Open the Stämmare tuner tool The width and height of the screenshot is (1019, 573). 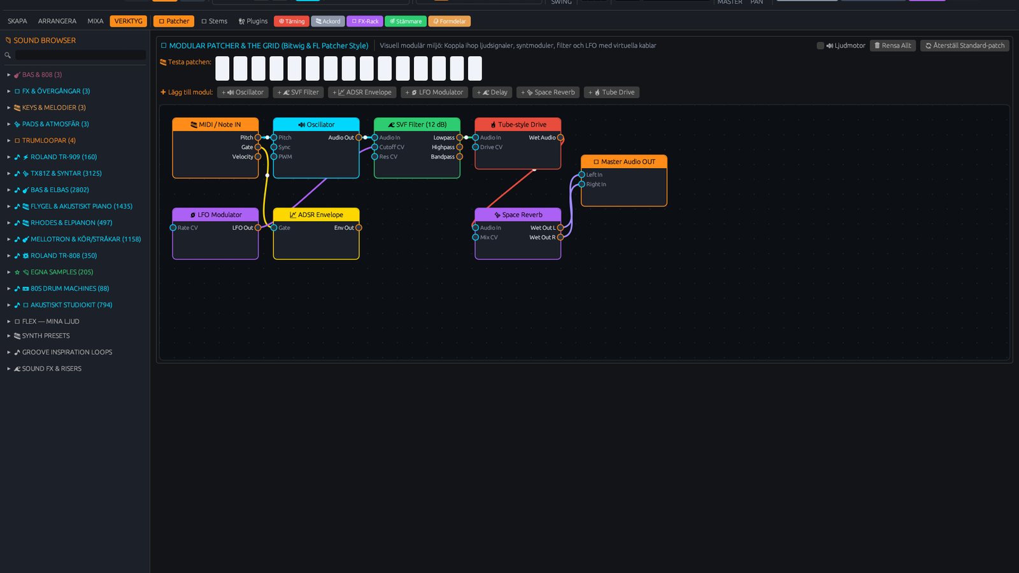(x=406, y=22)
